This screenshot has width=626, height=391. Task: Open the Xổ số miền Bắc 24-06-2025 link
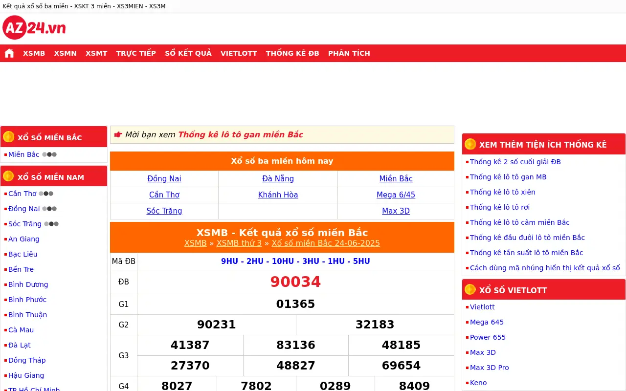(x=326, y=243)
